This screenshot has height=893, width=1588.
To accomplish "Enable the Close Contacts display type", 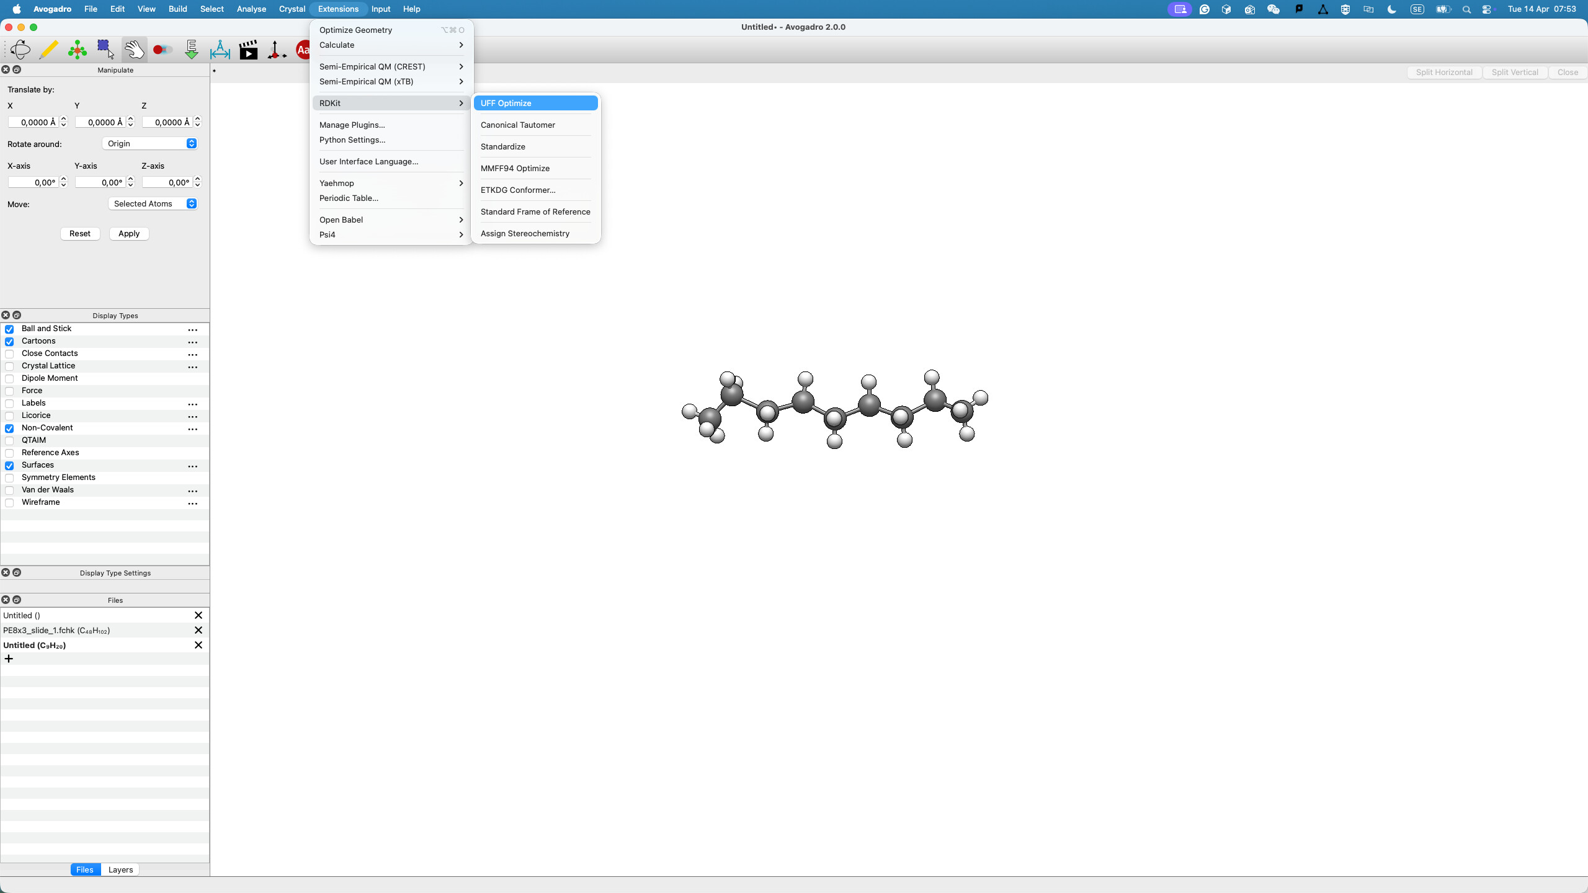I will point(9,354).
